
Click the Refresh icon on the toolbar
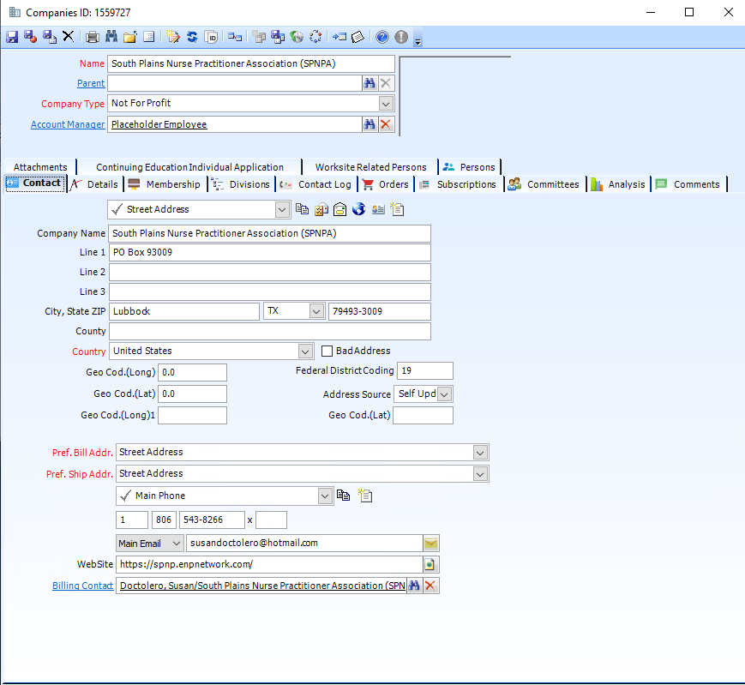click(x=192, y=36)
